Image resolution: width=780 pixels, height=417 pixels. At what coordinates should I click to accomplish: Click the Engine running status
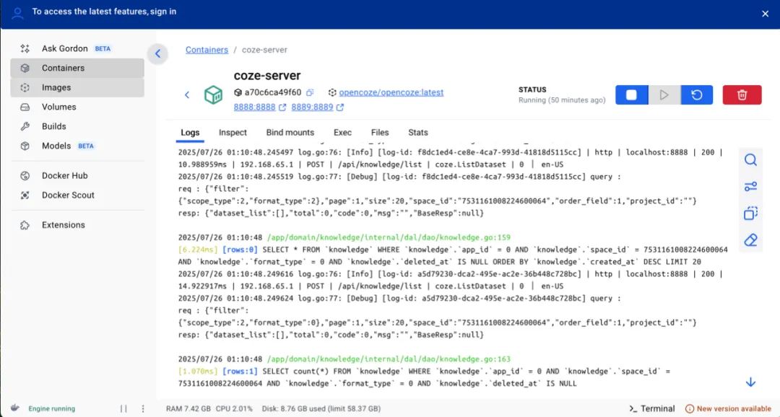52,408
